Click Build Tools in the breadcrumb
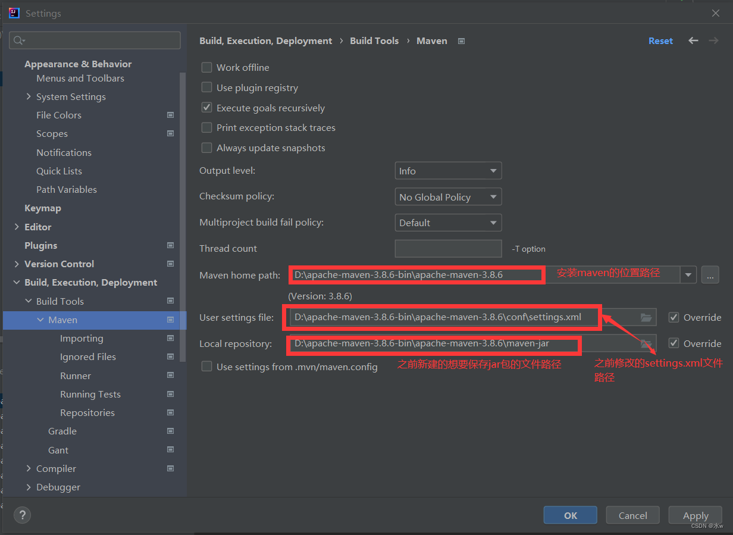Image resolution: width=733 pixels, height=535 pixels. pos(374,40)
